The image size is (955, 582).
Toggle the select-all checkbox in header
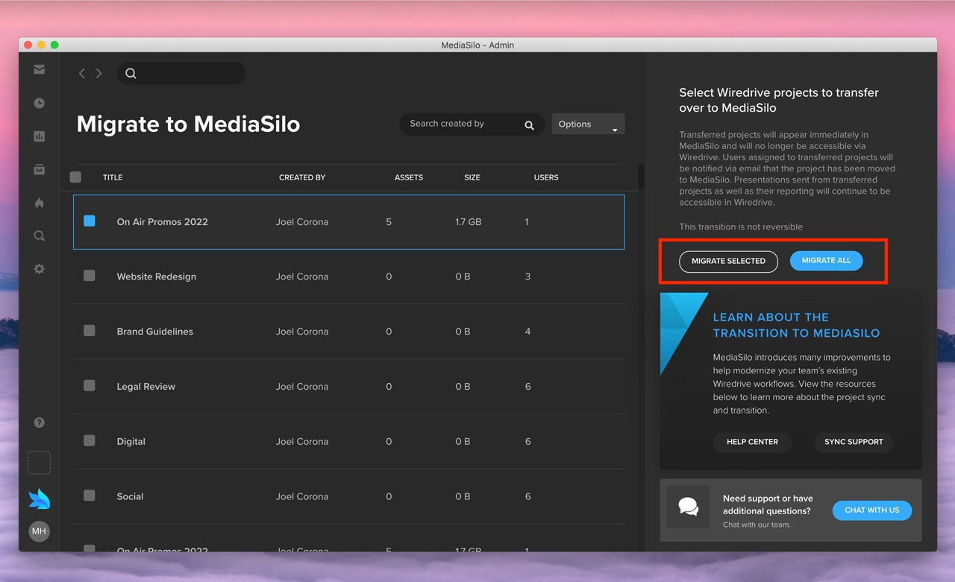(x=75, y=177)
